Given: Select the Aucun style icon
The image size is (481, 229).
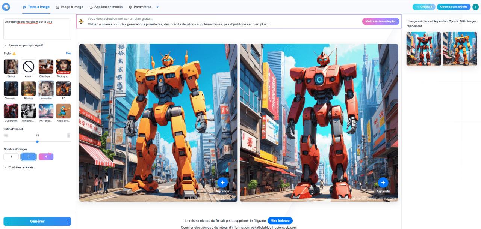Looking at the screenshot, I should point(29,67).
